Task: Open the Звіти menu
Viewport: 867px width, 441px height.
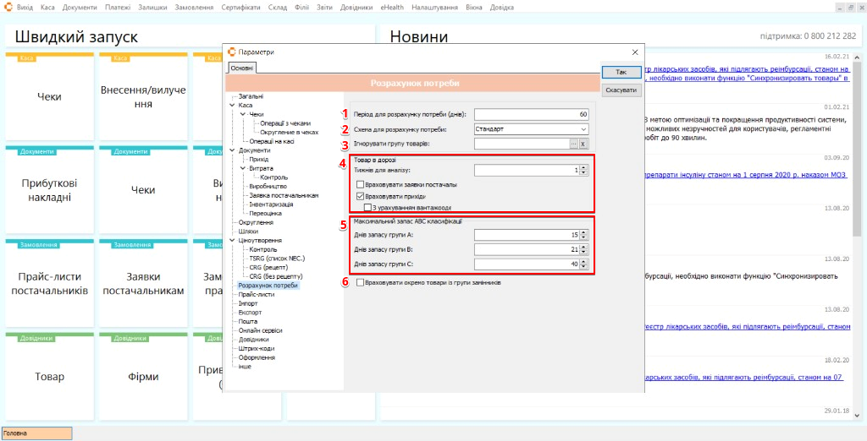Action: tap(324, 8)
